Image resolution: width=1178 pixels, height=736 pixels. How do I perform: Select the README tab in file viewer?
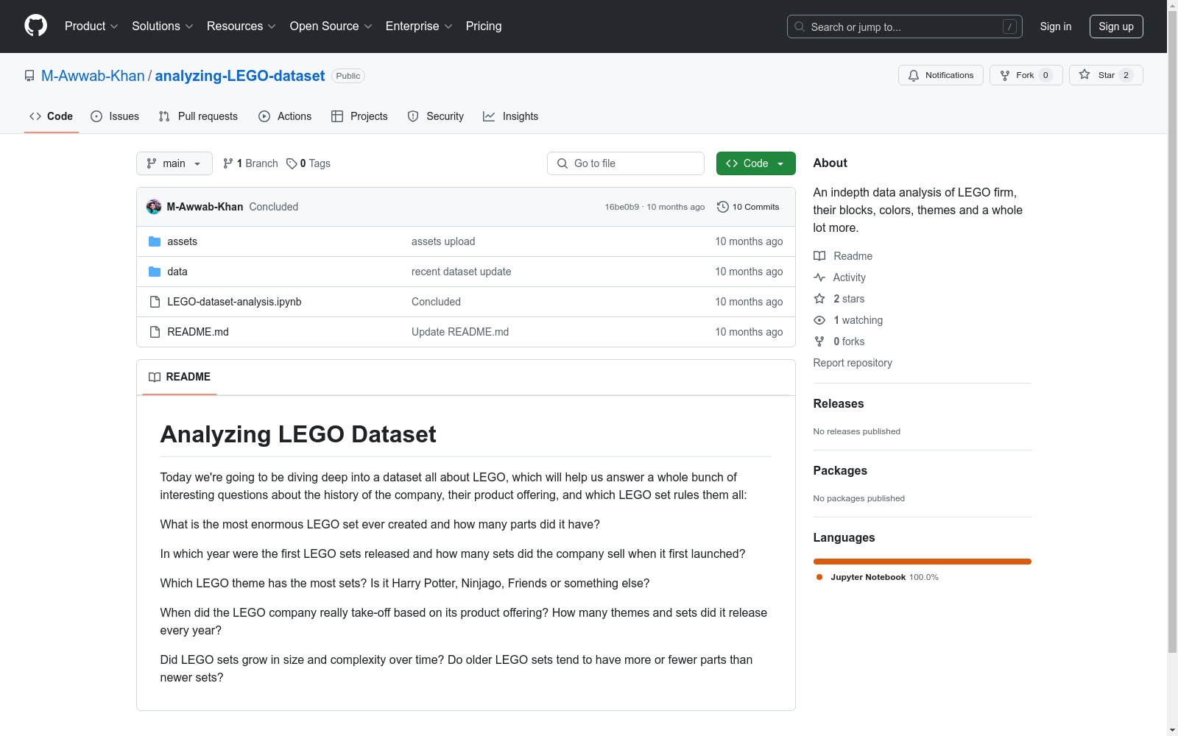tap(180, 377)
